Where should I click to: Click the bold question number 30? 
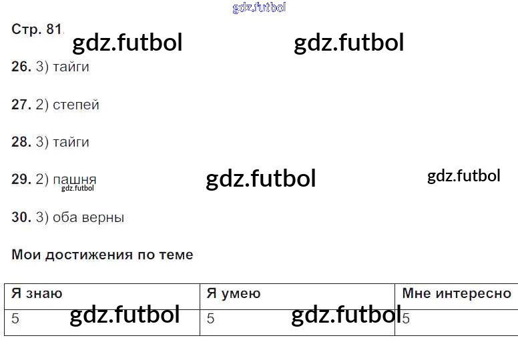pos(21,217)
